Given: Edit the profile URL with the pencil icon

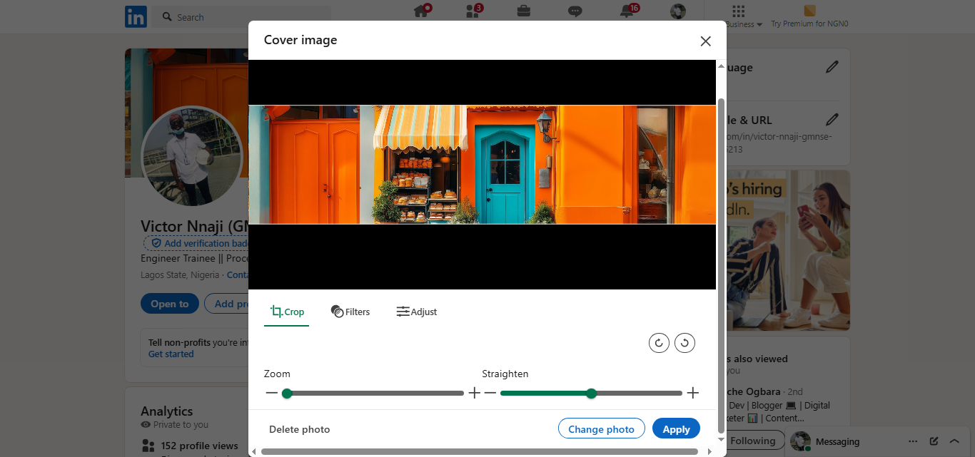Looking at the screenshot, I should (832, 120).
